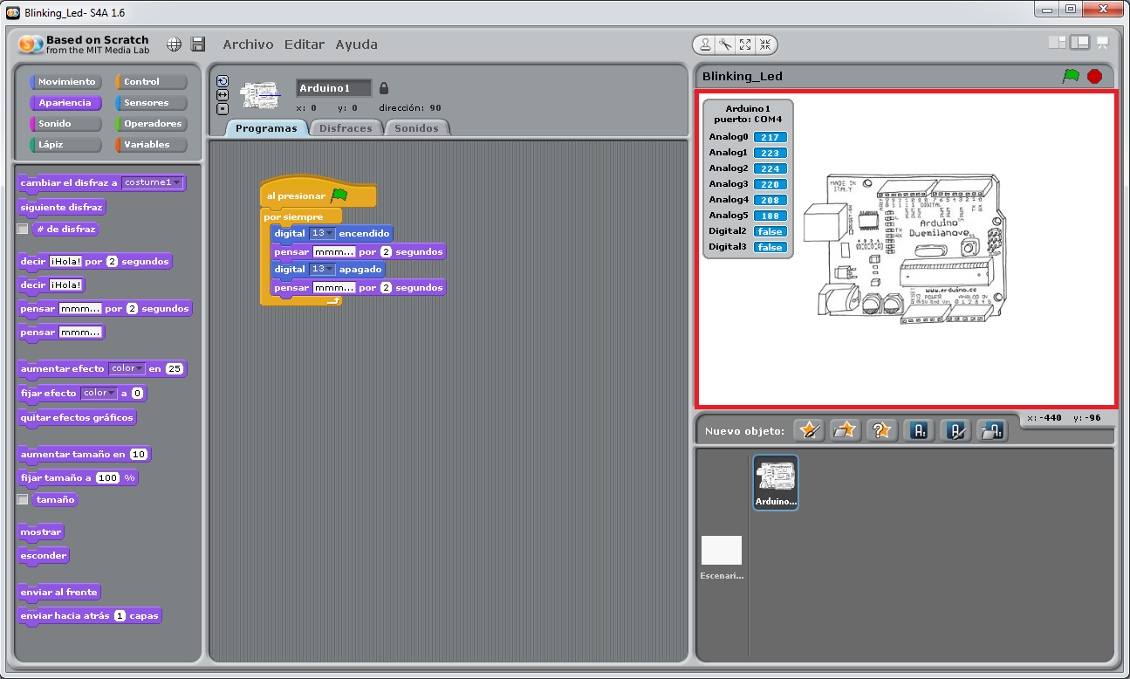Switch to the Programas tab
The height and width of the screenshot is (679, 1130).
click(267, 128)
